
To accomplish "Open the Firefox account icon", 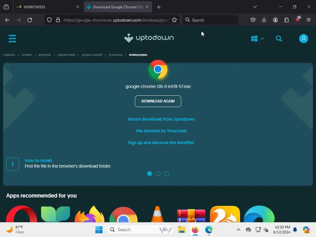I will click(275, 20).
